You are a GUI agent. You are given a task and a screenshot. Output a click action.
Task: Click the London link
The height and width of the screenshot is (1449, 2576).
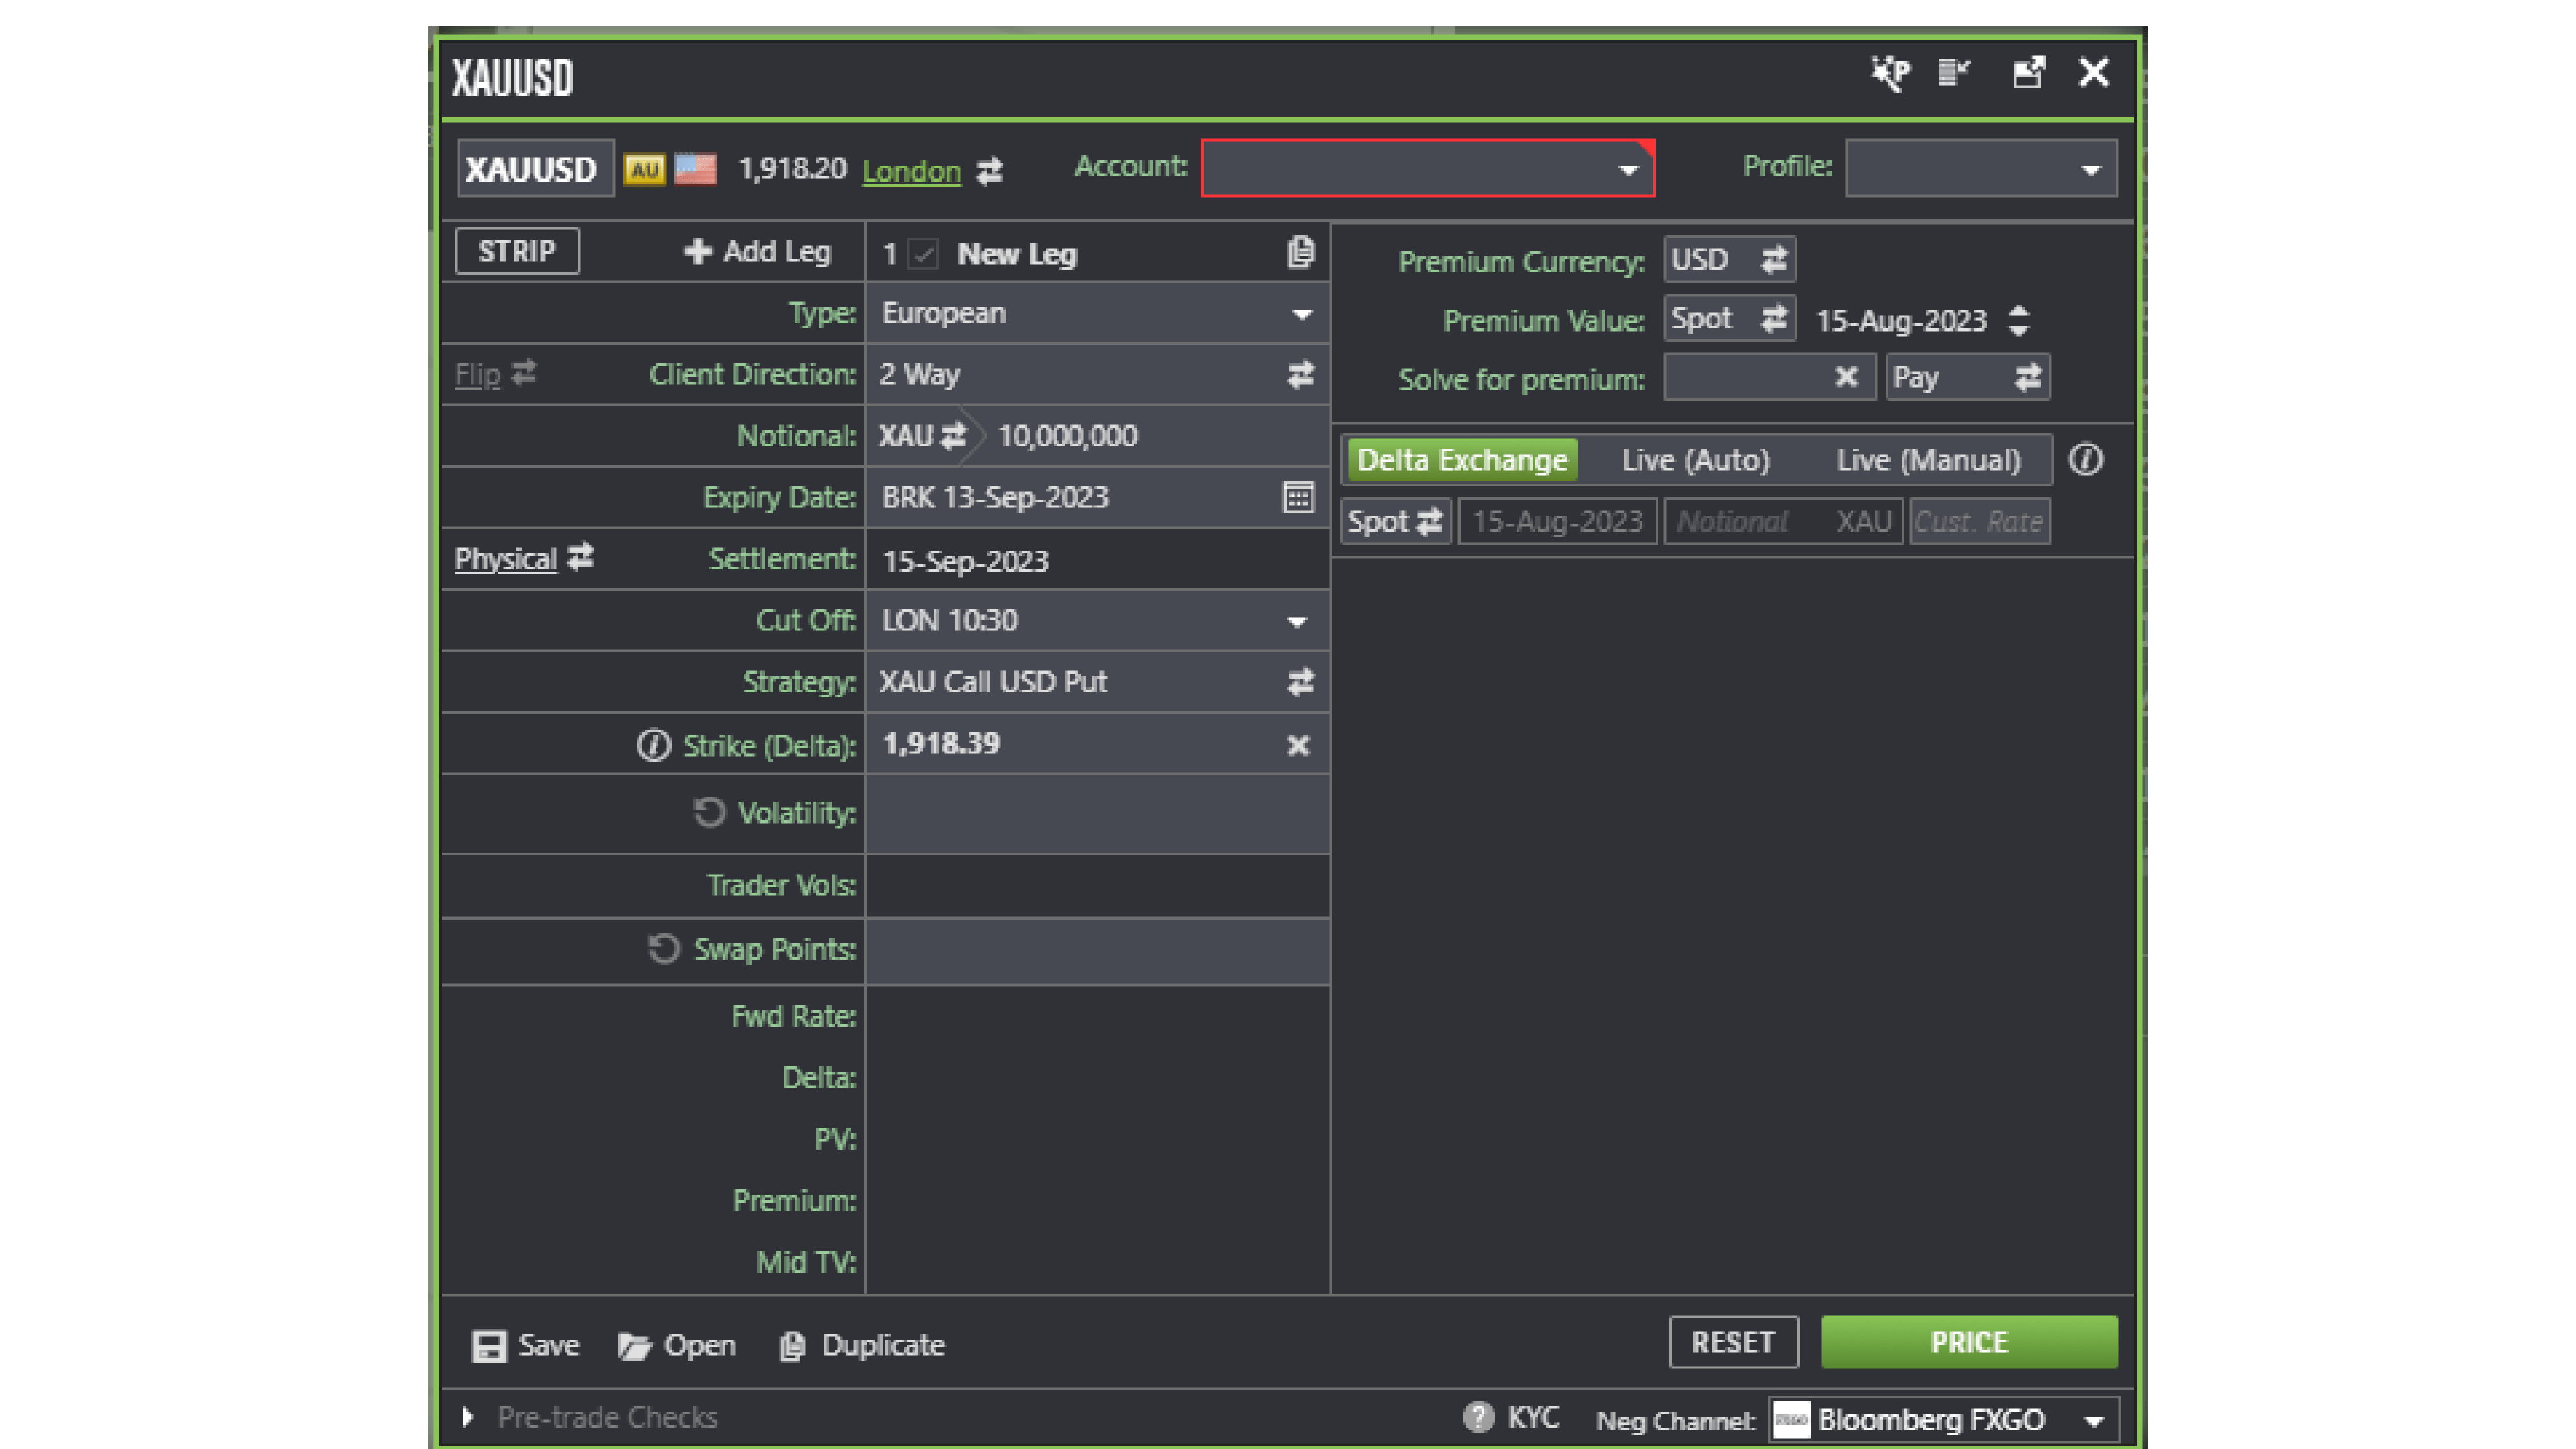tap(911, 171)
